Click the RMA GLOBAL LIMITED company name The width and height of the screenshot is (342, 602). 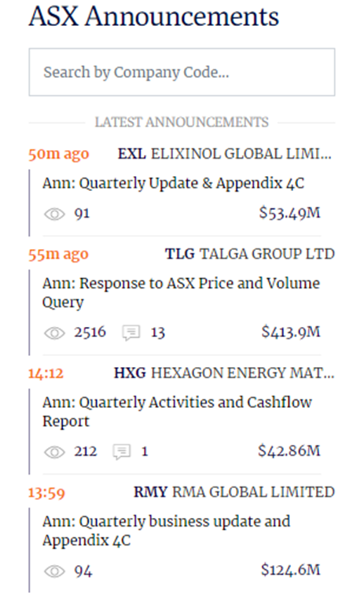click(x=254, y=492)
